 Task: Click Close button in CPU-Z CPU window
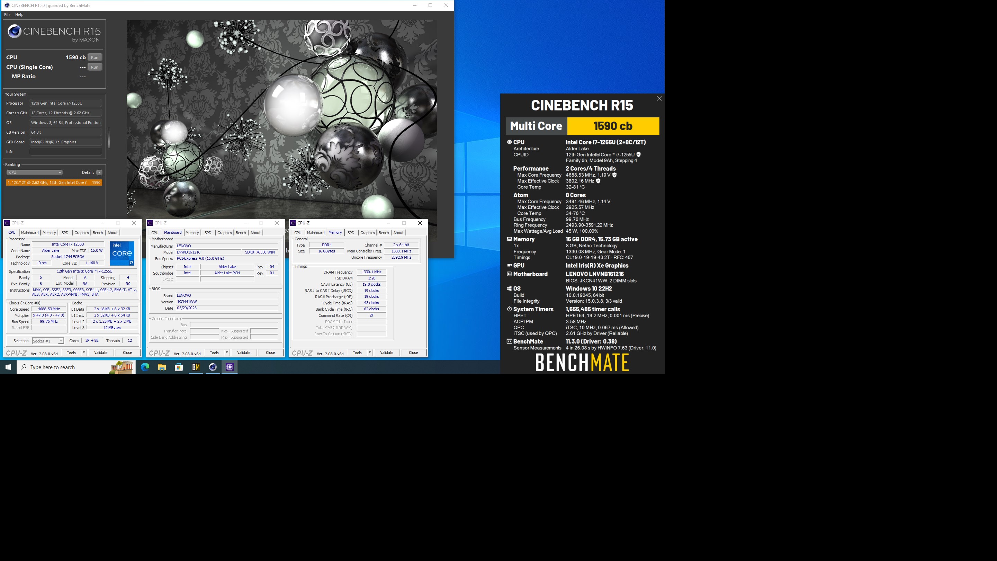point(127,353)
